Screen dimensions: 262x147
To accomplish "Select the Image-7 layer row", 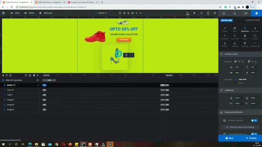I will 20,100.
